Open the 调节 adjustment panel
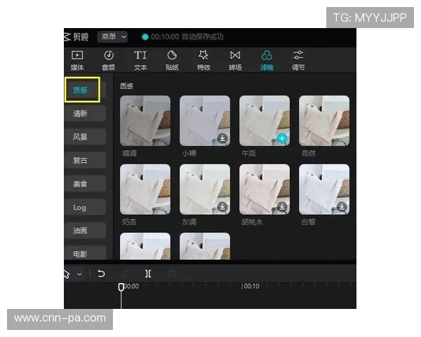Viewport: 421px width, 337px height. (x=298, y=60)
